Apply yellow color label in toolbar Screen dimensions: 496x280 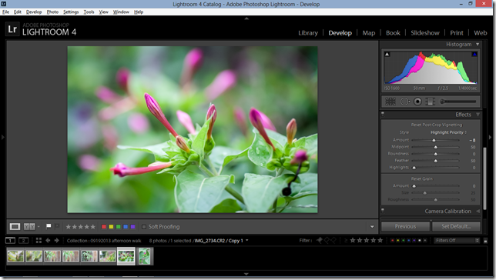pyautogui.click(x=111, y=227)
